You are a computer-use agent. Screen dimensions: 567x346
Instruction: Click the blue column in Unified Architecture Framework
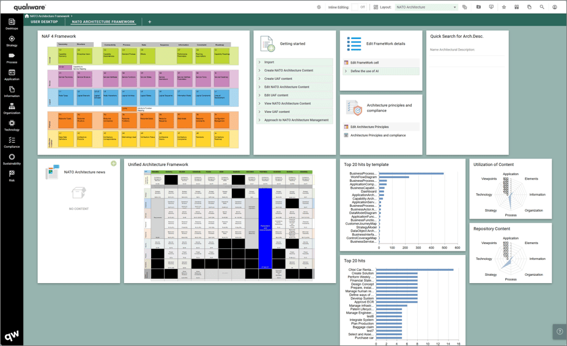tap(265, 228)
